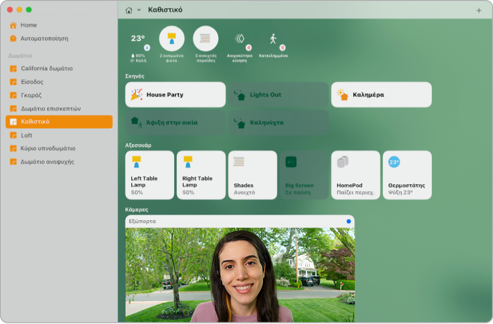Open the home icon dropdown chevron
493x324 pixels.
(139, 10)
